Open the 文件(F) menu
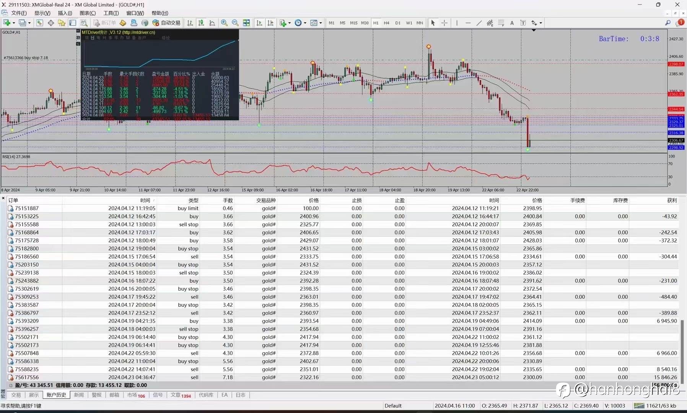Viewport: 687px width, 413px height. [x=19, y=13]
